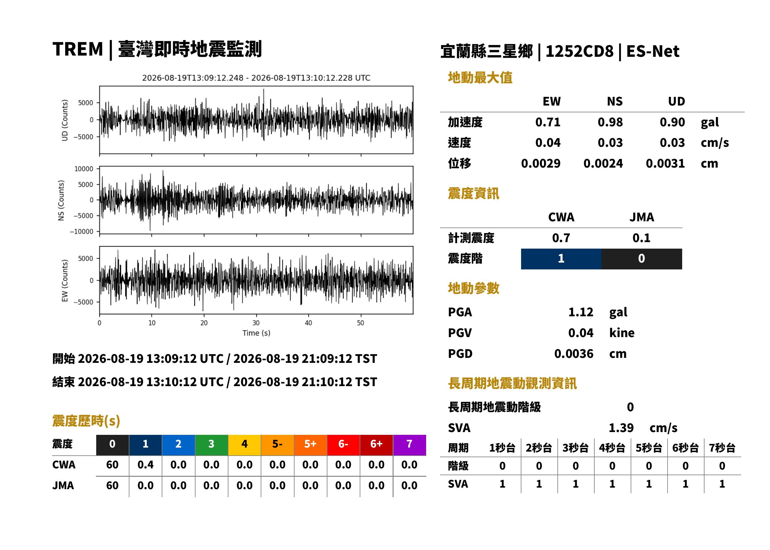This screenshot has width=770, height=550.
Task: Click the yellow intensity 4 swatch
Action: [x=245, y=445]
